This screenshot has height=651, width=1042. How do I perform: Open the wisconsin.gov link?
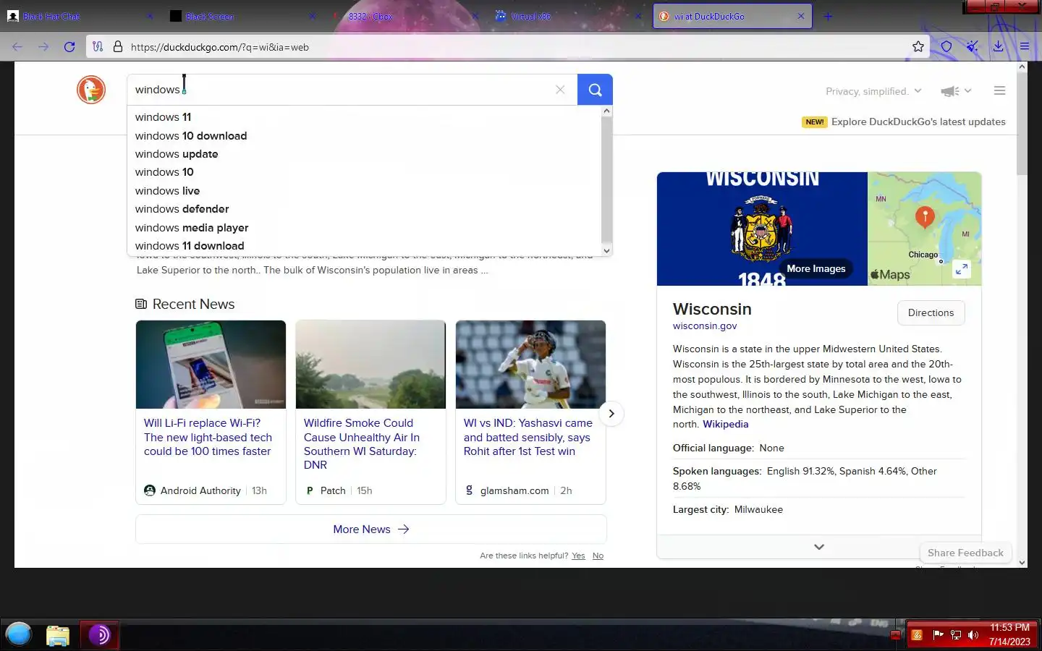[x=705, y=325]
